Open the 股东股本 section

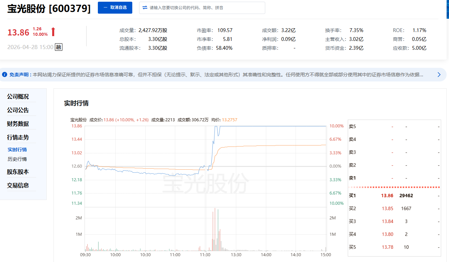18,172
